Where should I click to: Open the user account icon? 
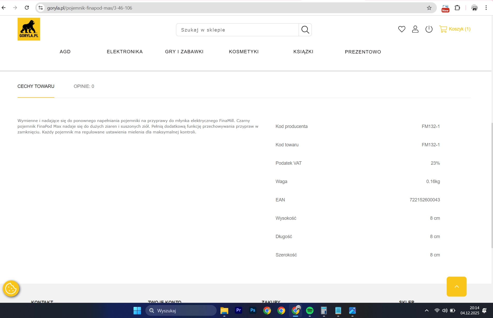[x=415, y=29]
